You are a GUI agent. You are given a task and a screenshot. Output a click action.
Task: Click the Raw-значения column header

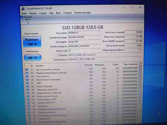(131, 64)
